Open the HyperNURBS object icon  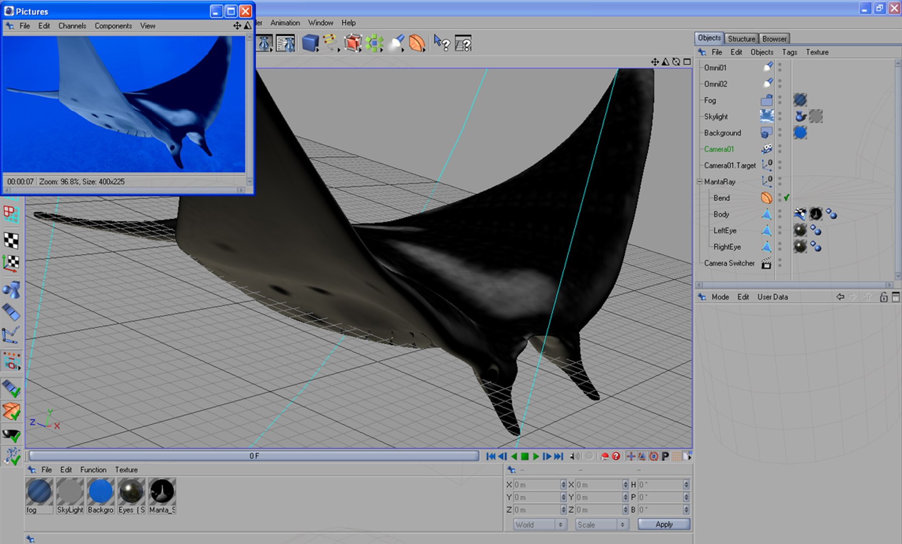click(x=353, y=43)
